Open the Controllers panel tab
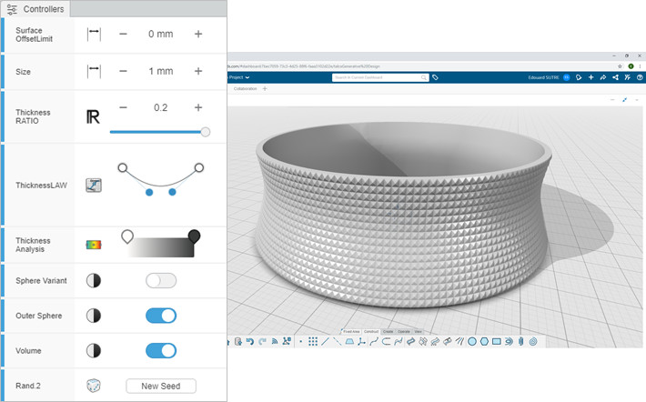This screenshot has width=646, height=402. pos(35,9)
